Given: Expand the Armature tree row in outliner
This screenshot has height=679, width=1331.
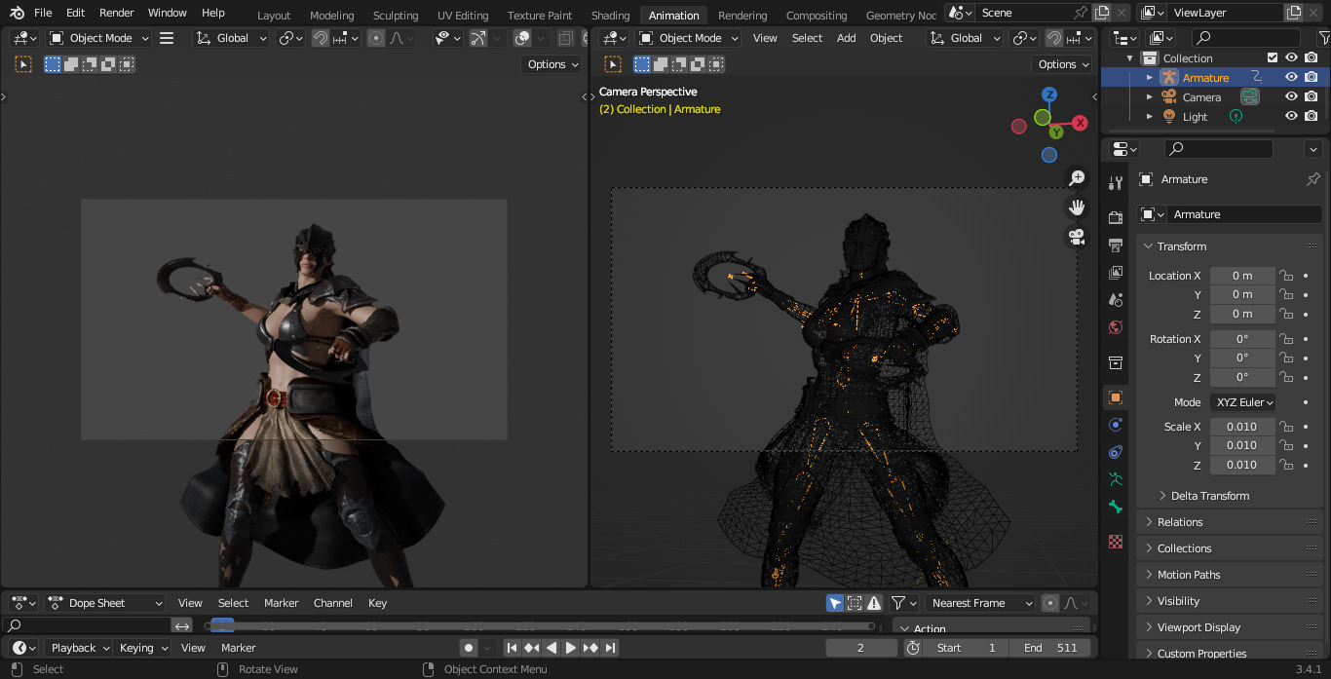Looking at the screenshot, I should pyautogui.click(x=1149, y=78).
